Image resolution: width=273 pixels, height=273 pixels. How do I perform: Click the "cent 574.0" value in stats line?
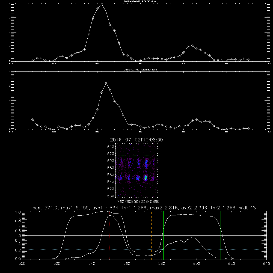pos(45,208)
